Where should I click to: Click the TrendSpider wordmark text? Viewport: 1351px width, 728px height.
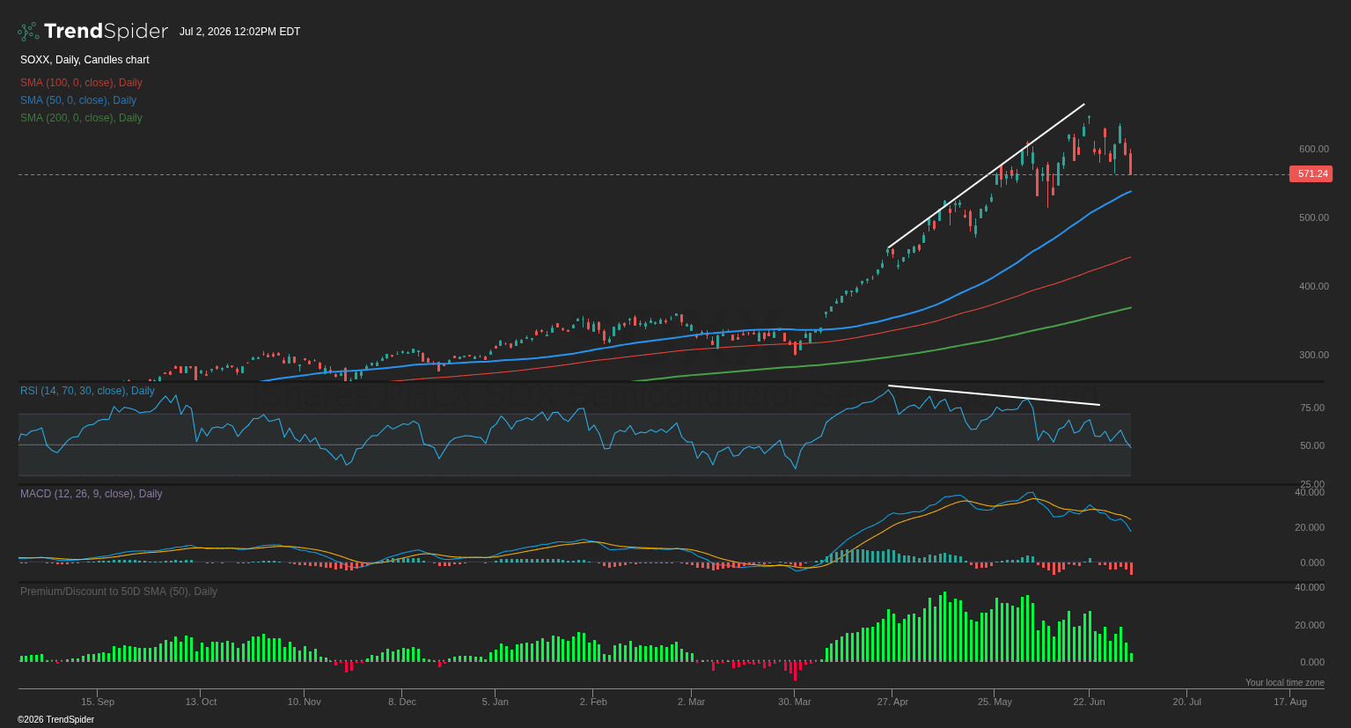pos(106,32)
